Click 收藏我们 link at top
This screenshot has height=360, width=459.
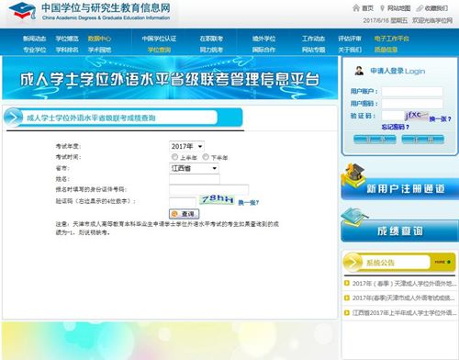coord(436,8)
